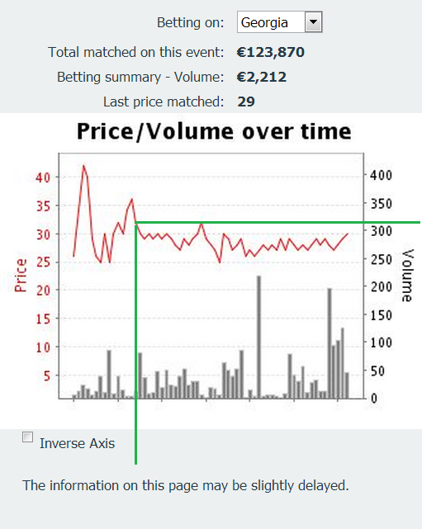The image size is (422, 529).
Task: Enable the Inverse Axis checkbox
Action: tap(28, 437)
